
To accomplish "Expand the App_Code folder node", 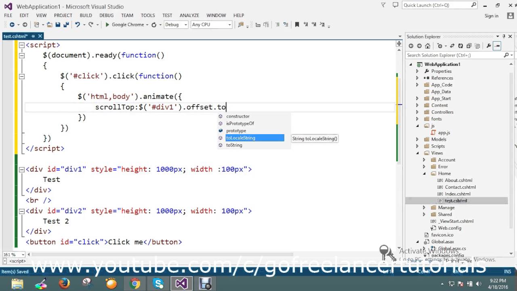I will point(417,85).
